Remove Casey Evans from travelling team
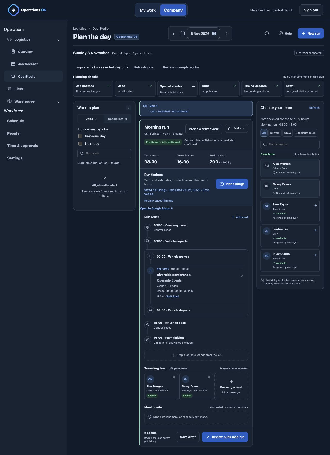The image size is (330, 455). 209,377
